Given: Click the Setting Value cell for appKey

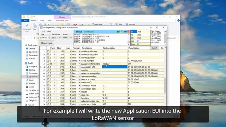Looking at the screenshot, I should (x=115, y=70).
